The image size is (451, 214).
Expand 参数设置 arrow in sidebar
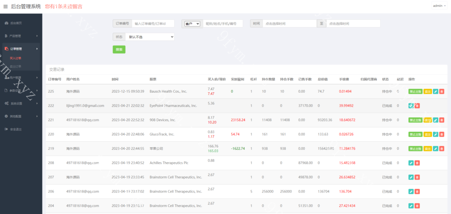[x=37, y=91]
